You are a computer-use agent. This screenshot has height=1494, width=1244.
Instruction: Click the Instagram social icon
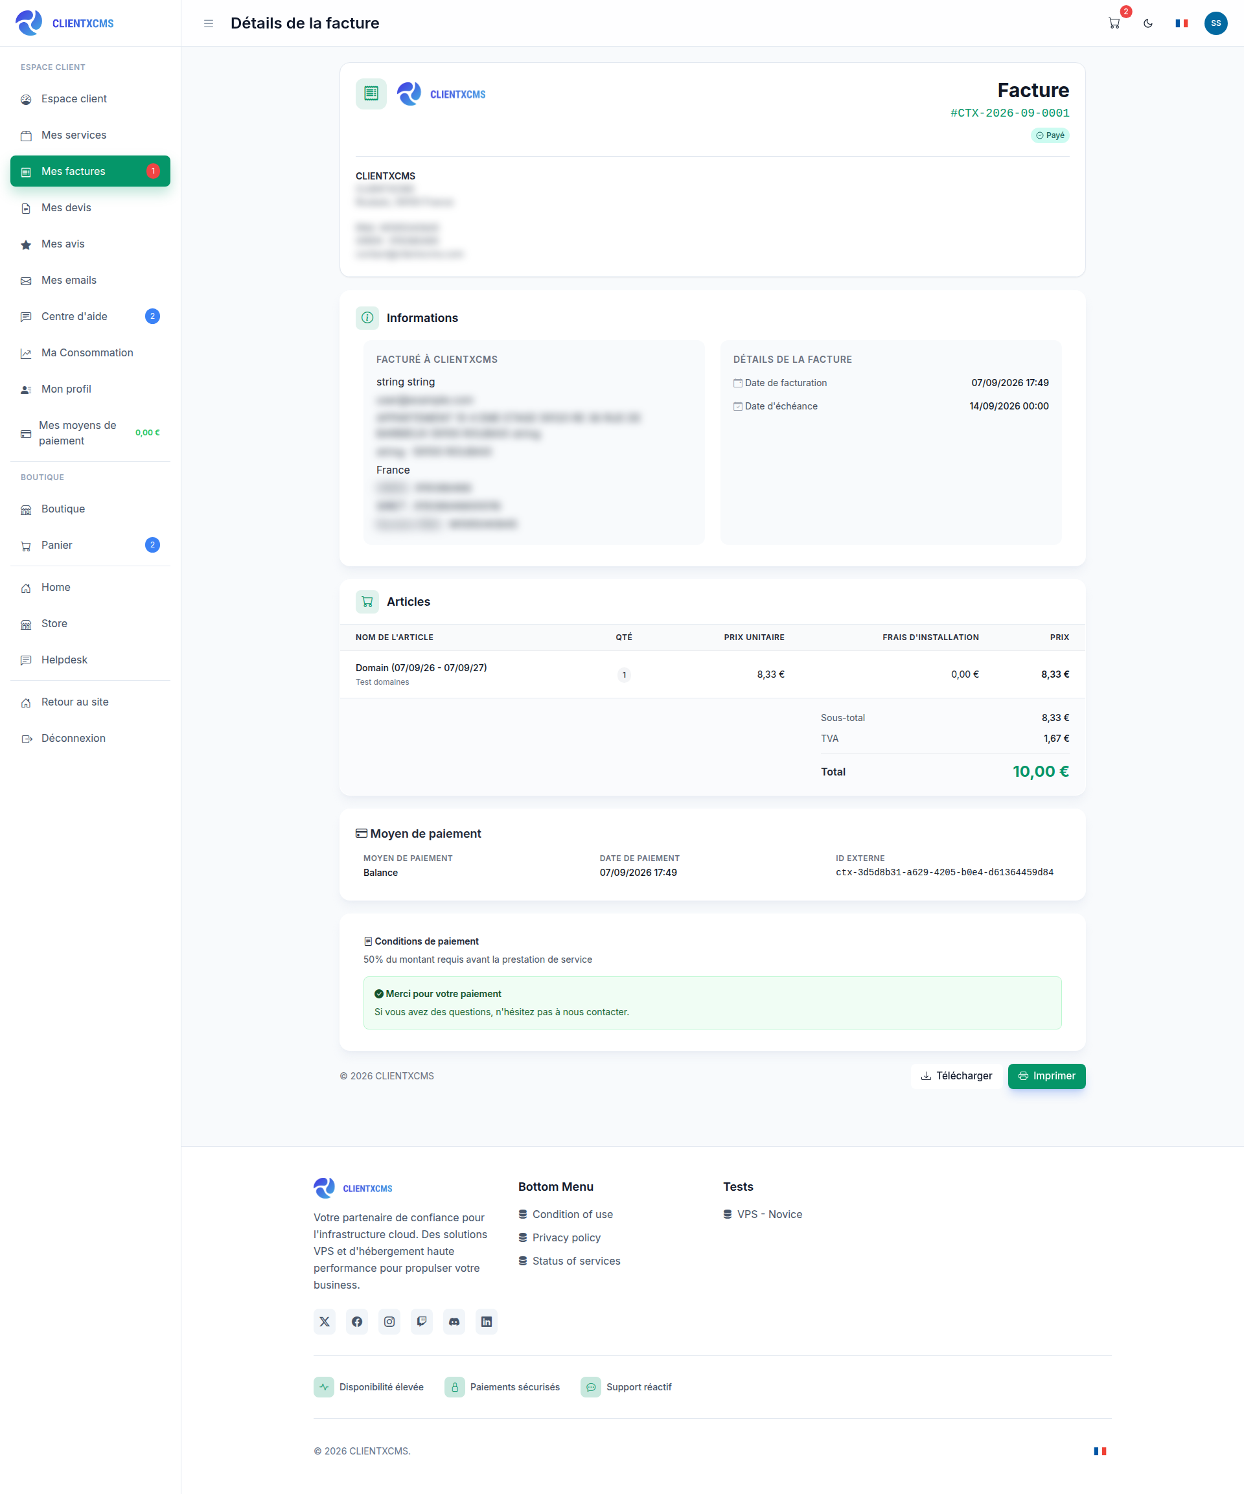point(389,1321)
